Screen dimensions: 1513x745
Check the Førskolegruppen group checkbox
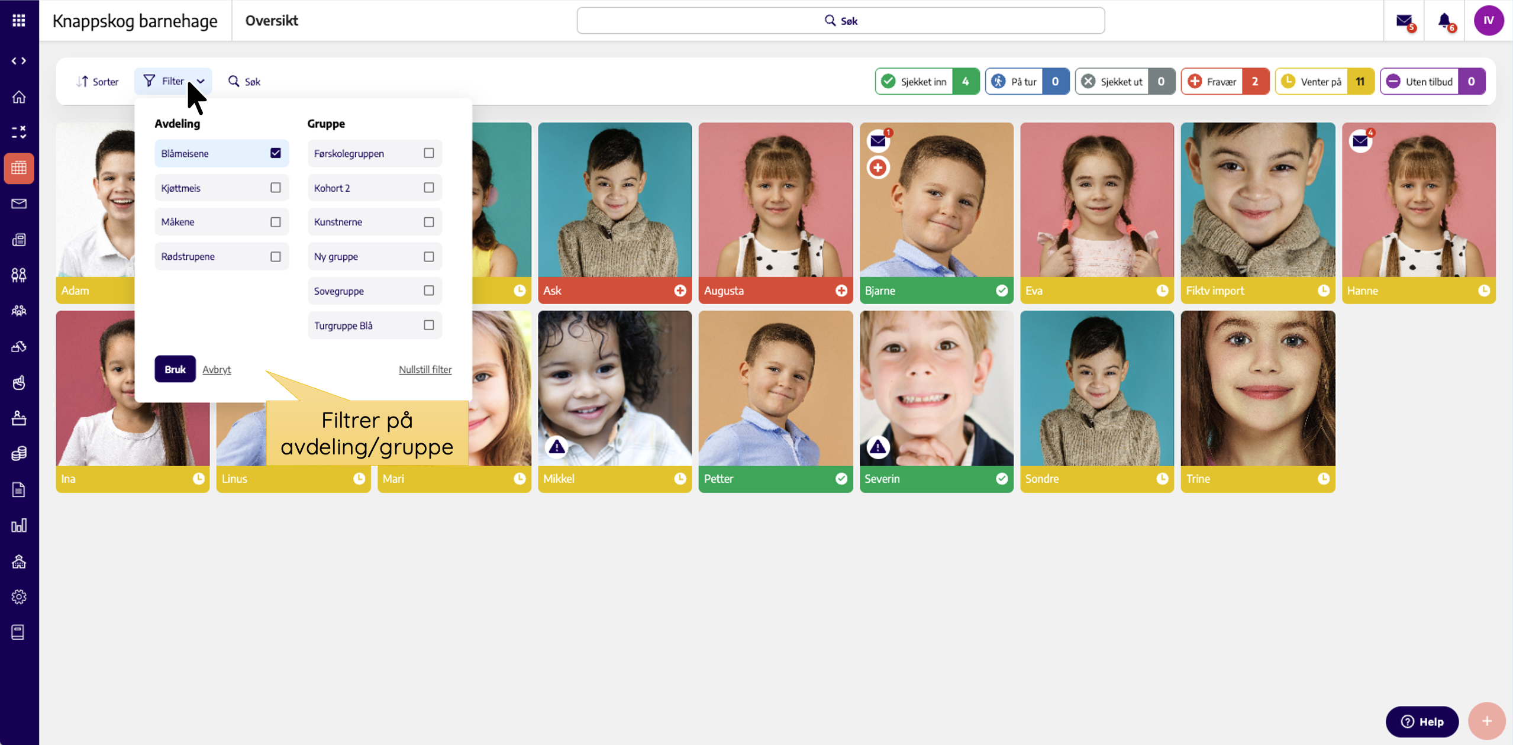tap(429, 153)
